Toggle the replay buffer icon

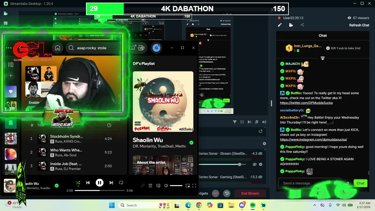point(226,193)
